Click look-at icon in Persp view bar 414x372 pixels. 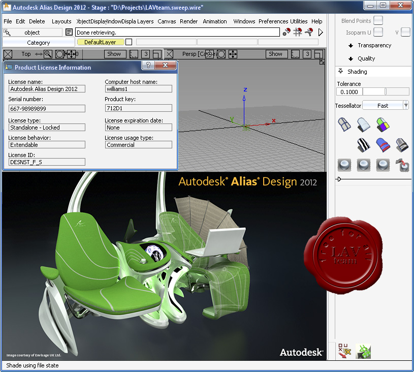221,54
